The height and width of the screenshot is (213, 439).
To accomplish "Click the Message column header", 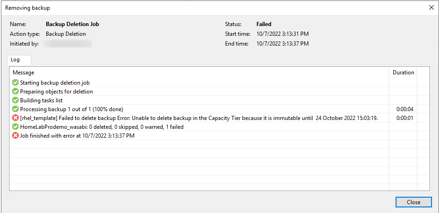I will click(x=23, y=73).
